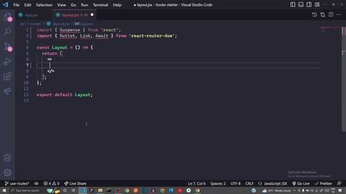Viewport: 346px width, 194px height.
Task: Open Live Share view in activity bar
Action: click(8, 91)
